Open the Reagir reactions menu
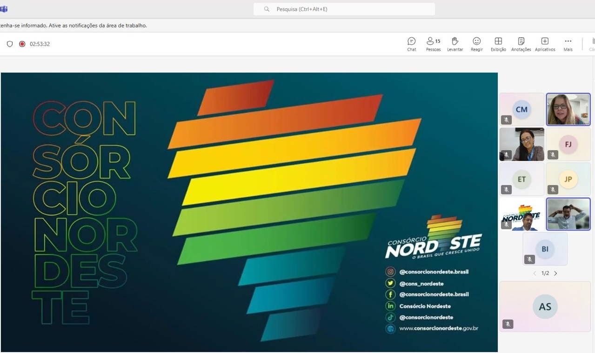 tap(476, 44)
